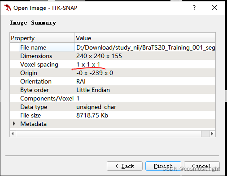Close the Open Image dialog

pyautogui.click(x=214, y=8)
